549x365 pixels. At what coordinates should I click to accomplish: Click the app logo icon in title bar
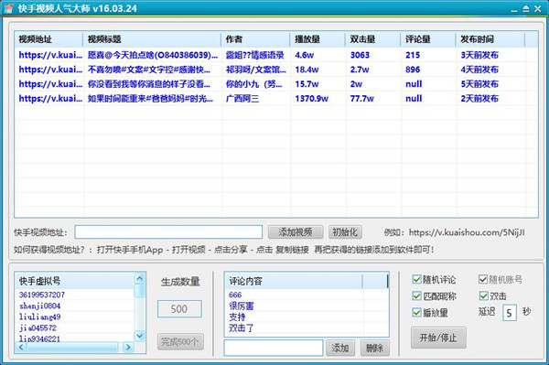click(8, 8)
